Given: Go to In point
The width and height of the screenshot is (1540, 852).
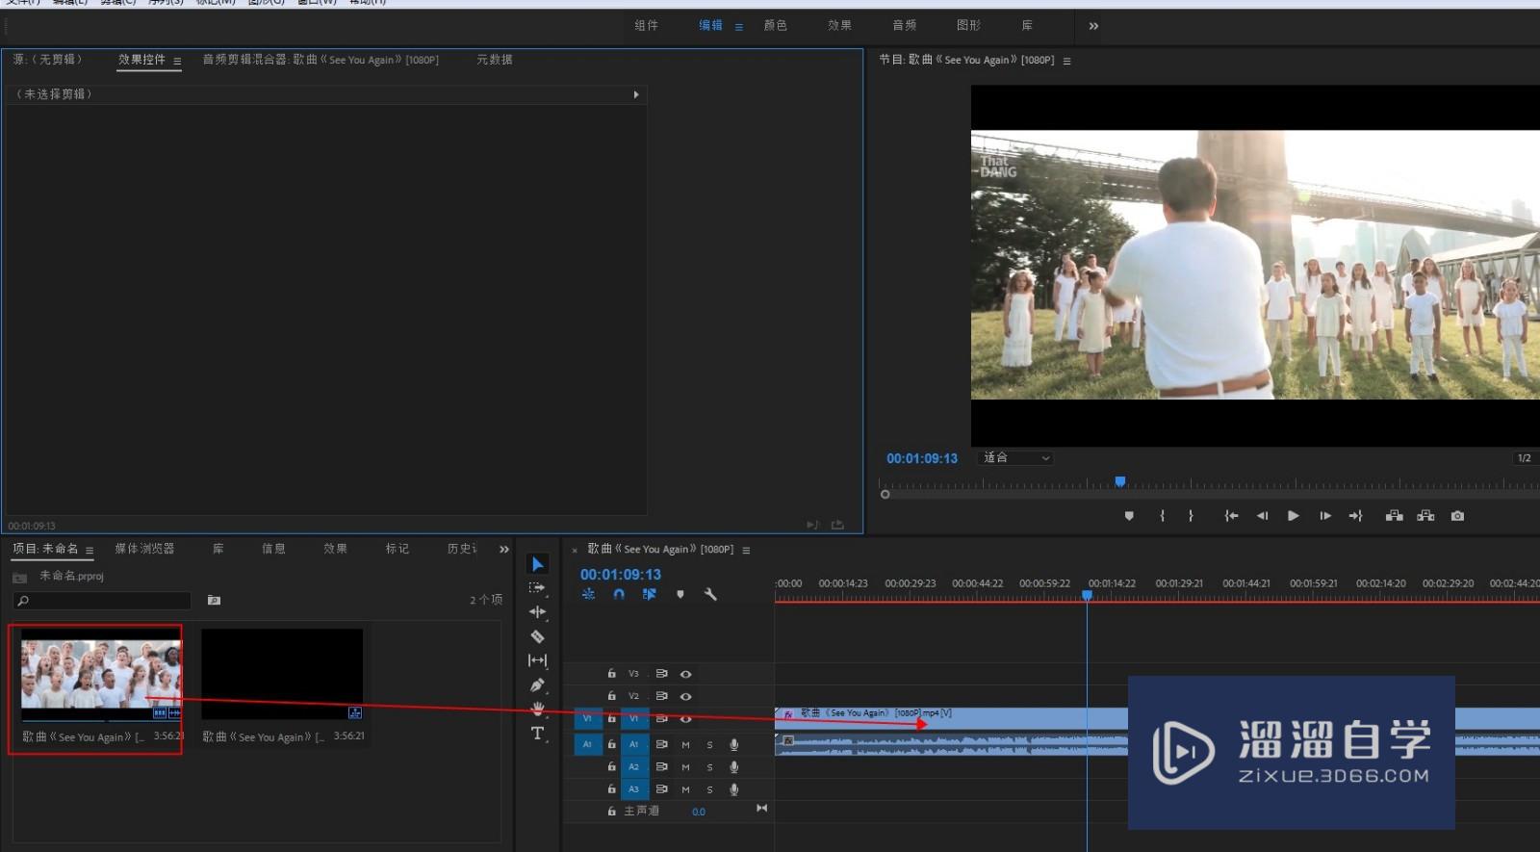Looking at the screenshot, I should 1231,516.
